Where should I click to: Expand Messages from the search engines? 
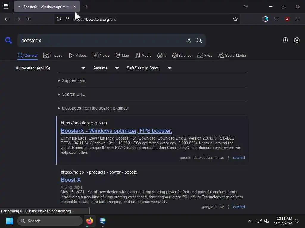coord(93,108)
